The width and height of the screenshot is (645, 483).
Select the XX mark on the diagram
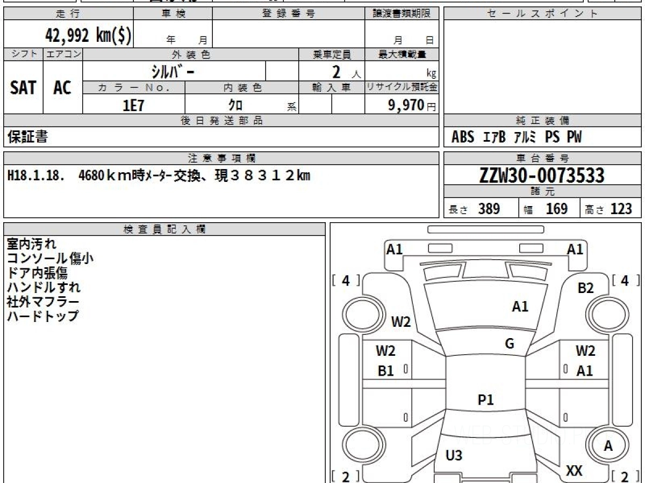tap(575, 471)
